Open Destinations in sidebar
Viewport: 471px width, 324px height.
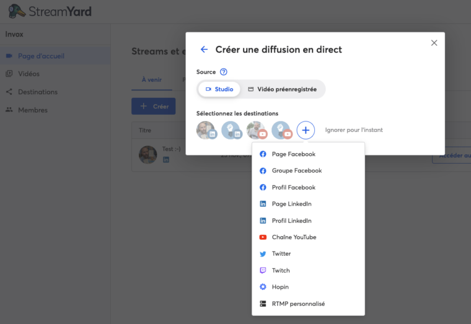pos(55,92)
